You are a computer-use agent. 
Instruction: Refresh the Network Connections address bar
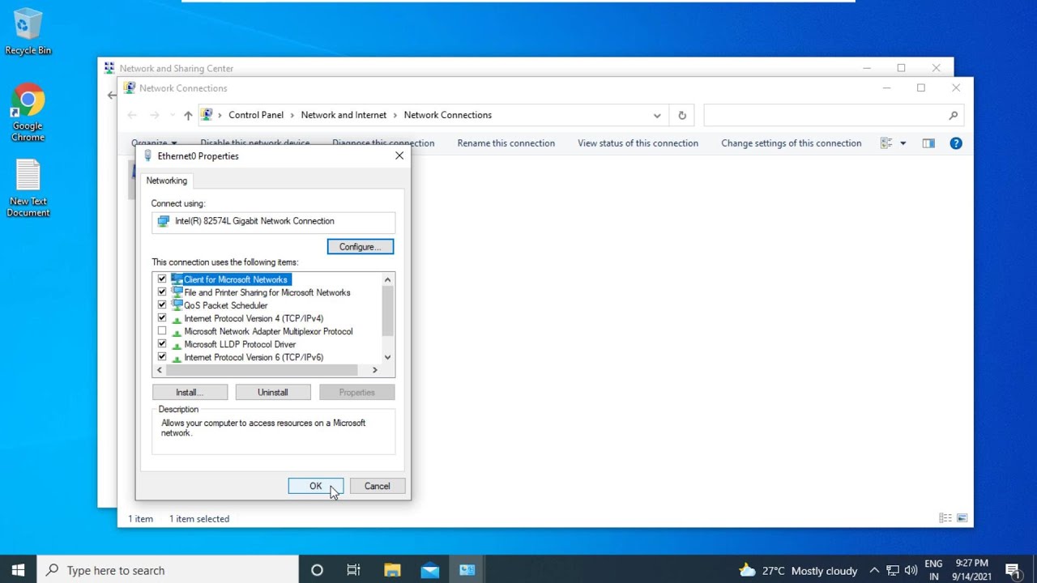pyautogui.click(x=682, y=115)
